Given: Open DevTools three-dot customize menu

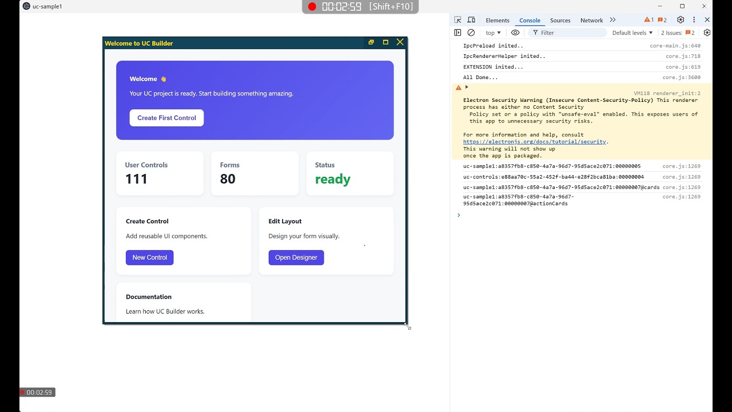Looking at the screenshot, I should coord(694,20).
